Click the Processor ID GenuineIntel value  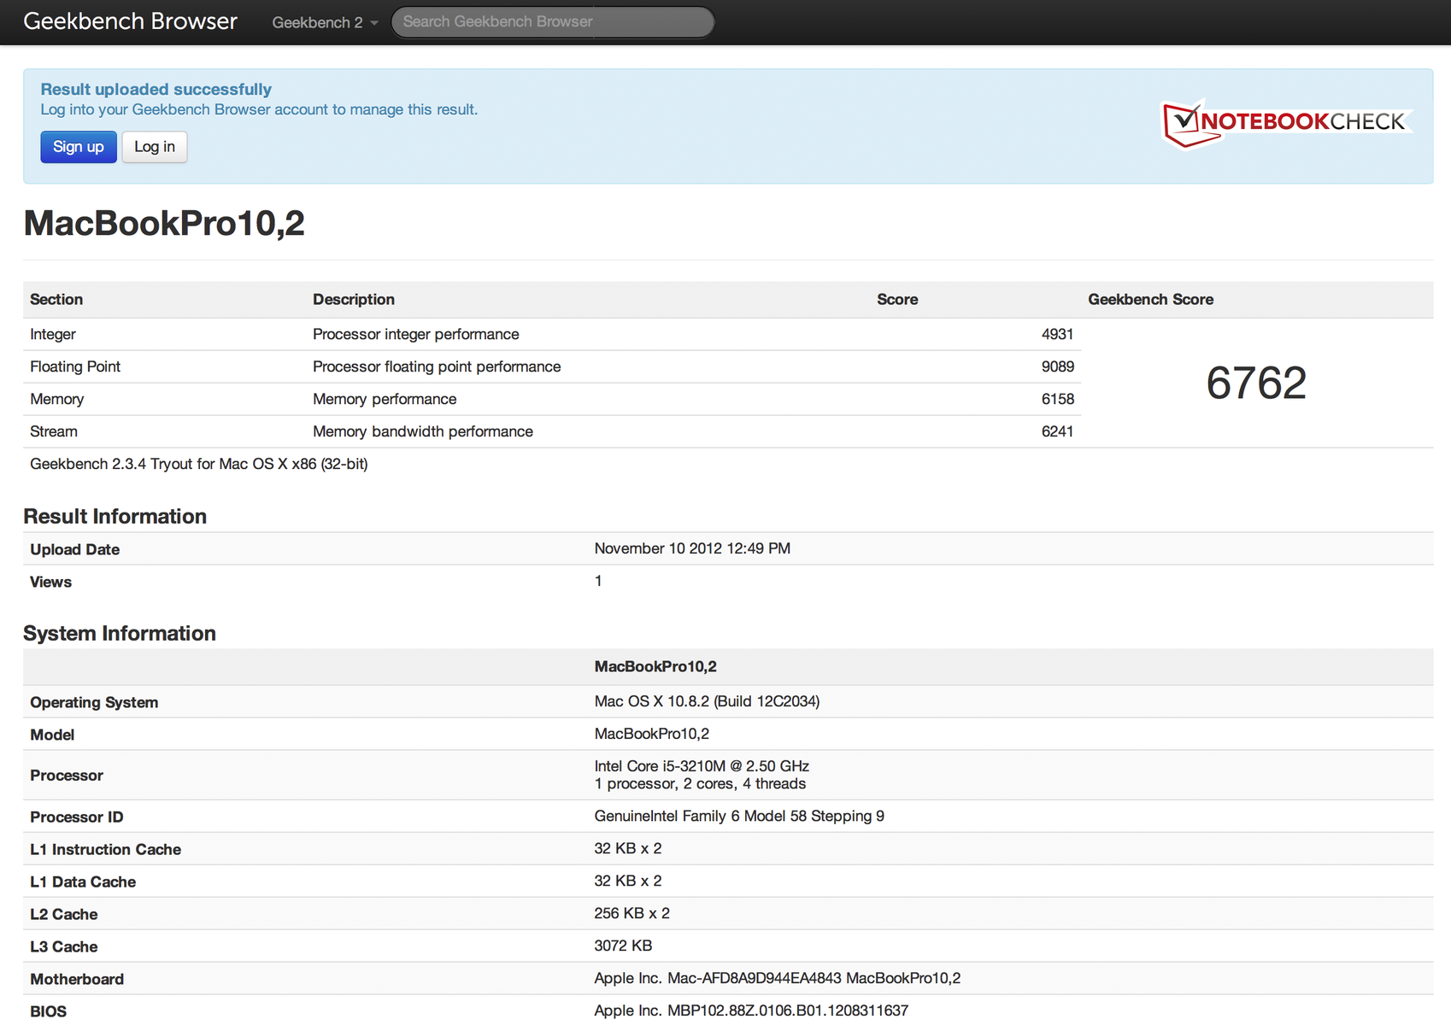(x=739, y=817)
